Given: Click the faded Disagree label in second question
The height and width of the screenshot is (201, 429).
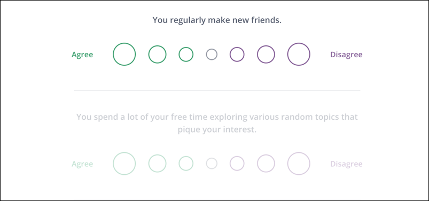Looking at the screenshot, I should point(346,164).
